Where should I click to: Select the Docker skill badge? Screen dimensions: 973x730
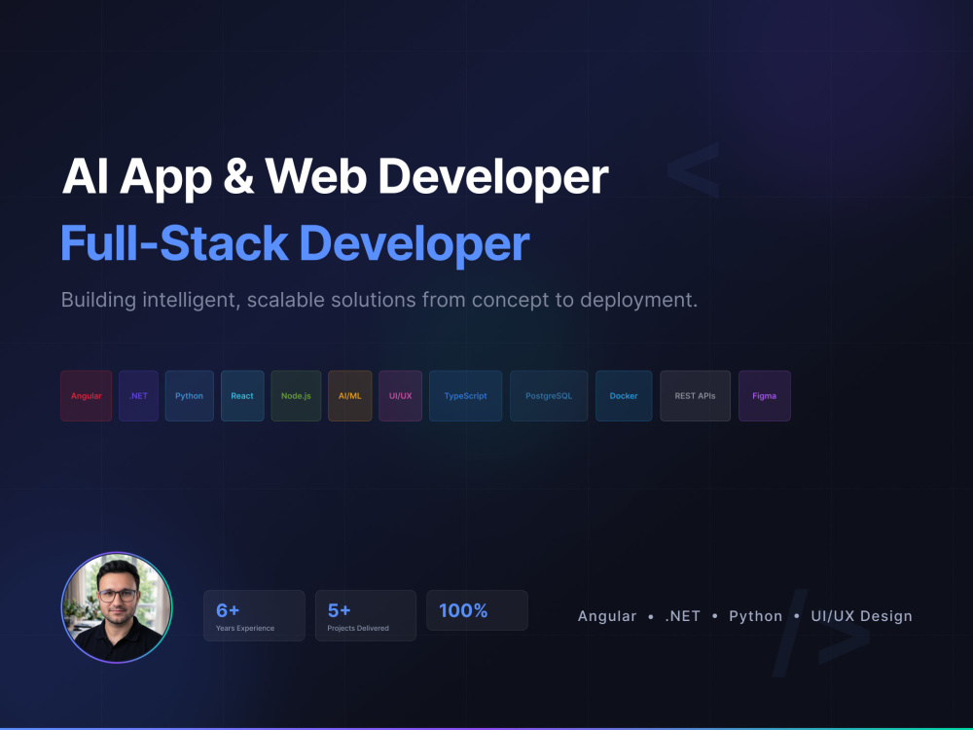click(624, 396)
